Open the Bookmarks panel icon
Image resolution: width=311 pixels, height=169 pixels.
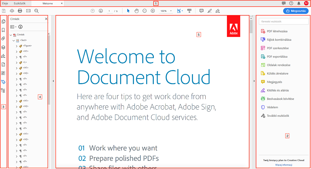click(3, 30)
